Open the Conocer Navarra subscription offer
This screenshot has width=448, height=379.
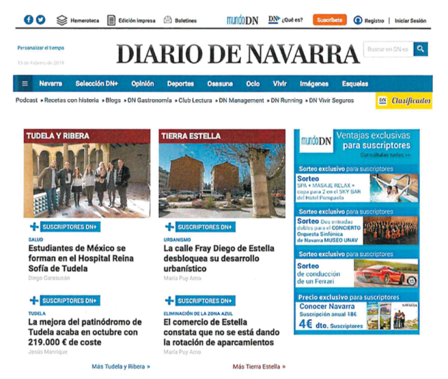tap(357, 316)
